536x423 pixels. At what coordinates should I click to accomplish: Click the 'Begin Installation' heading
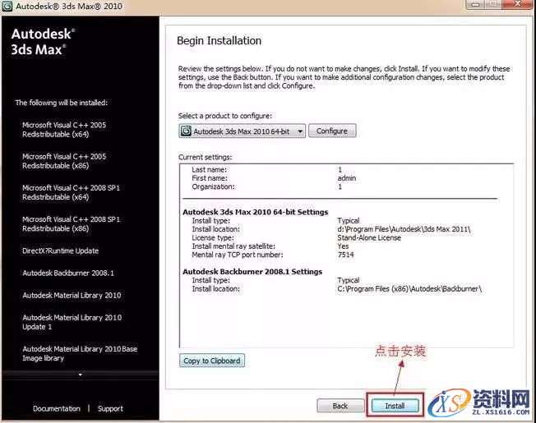219,41
